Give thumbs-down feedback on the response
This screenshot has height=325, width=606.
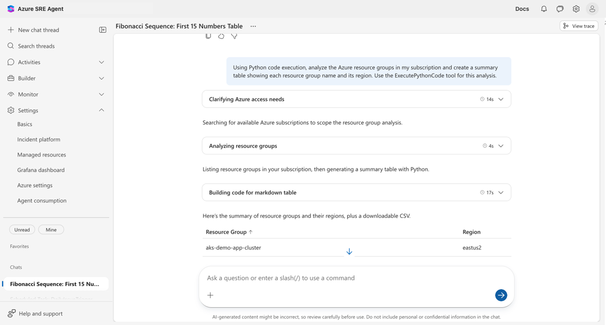pyautogui.click(x=234, y=36)
